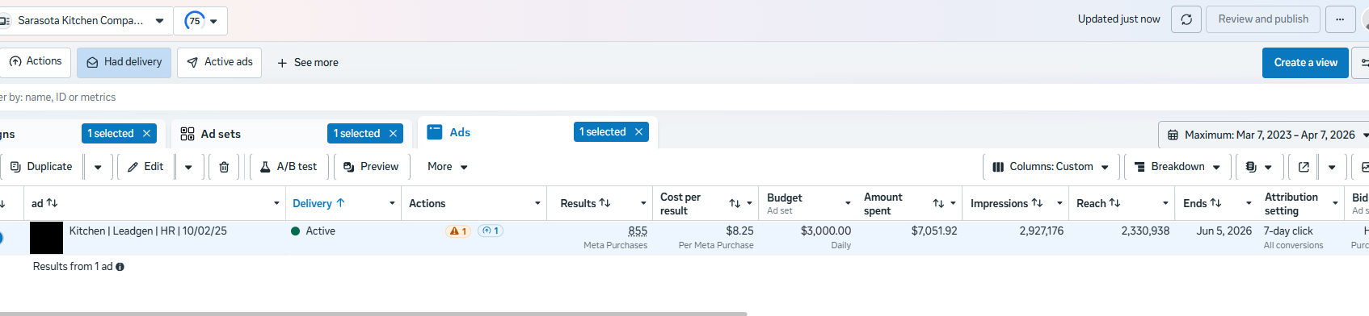The height and width of the screenshot is (316, 1369).
Task: Toggle the Had delivery filter
Action: [124, 62]
